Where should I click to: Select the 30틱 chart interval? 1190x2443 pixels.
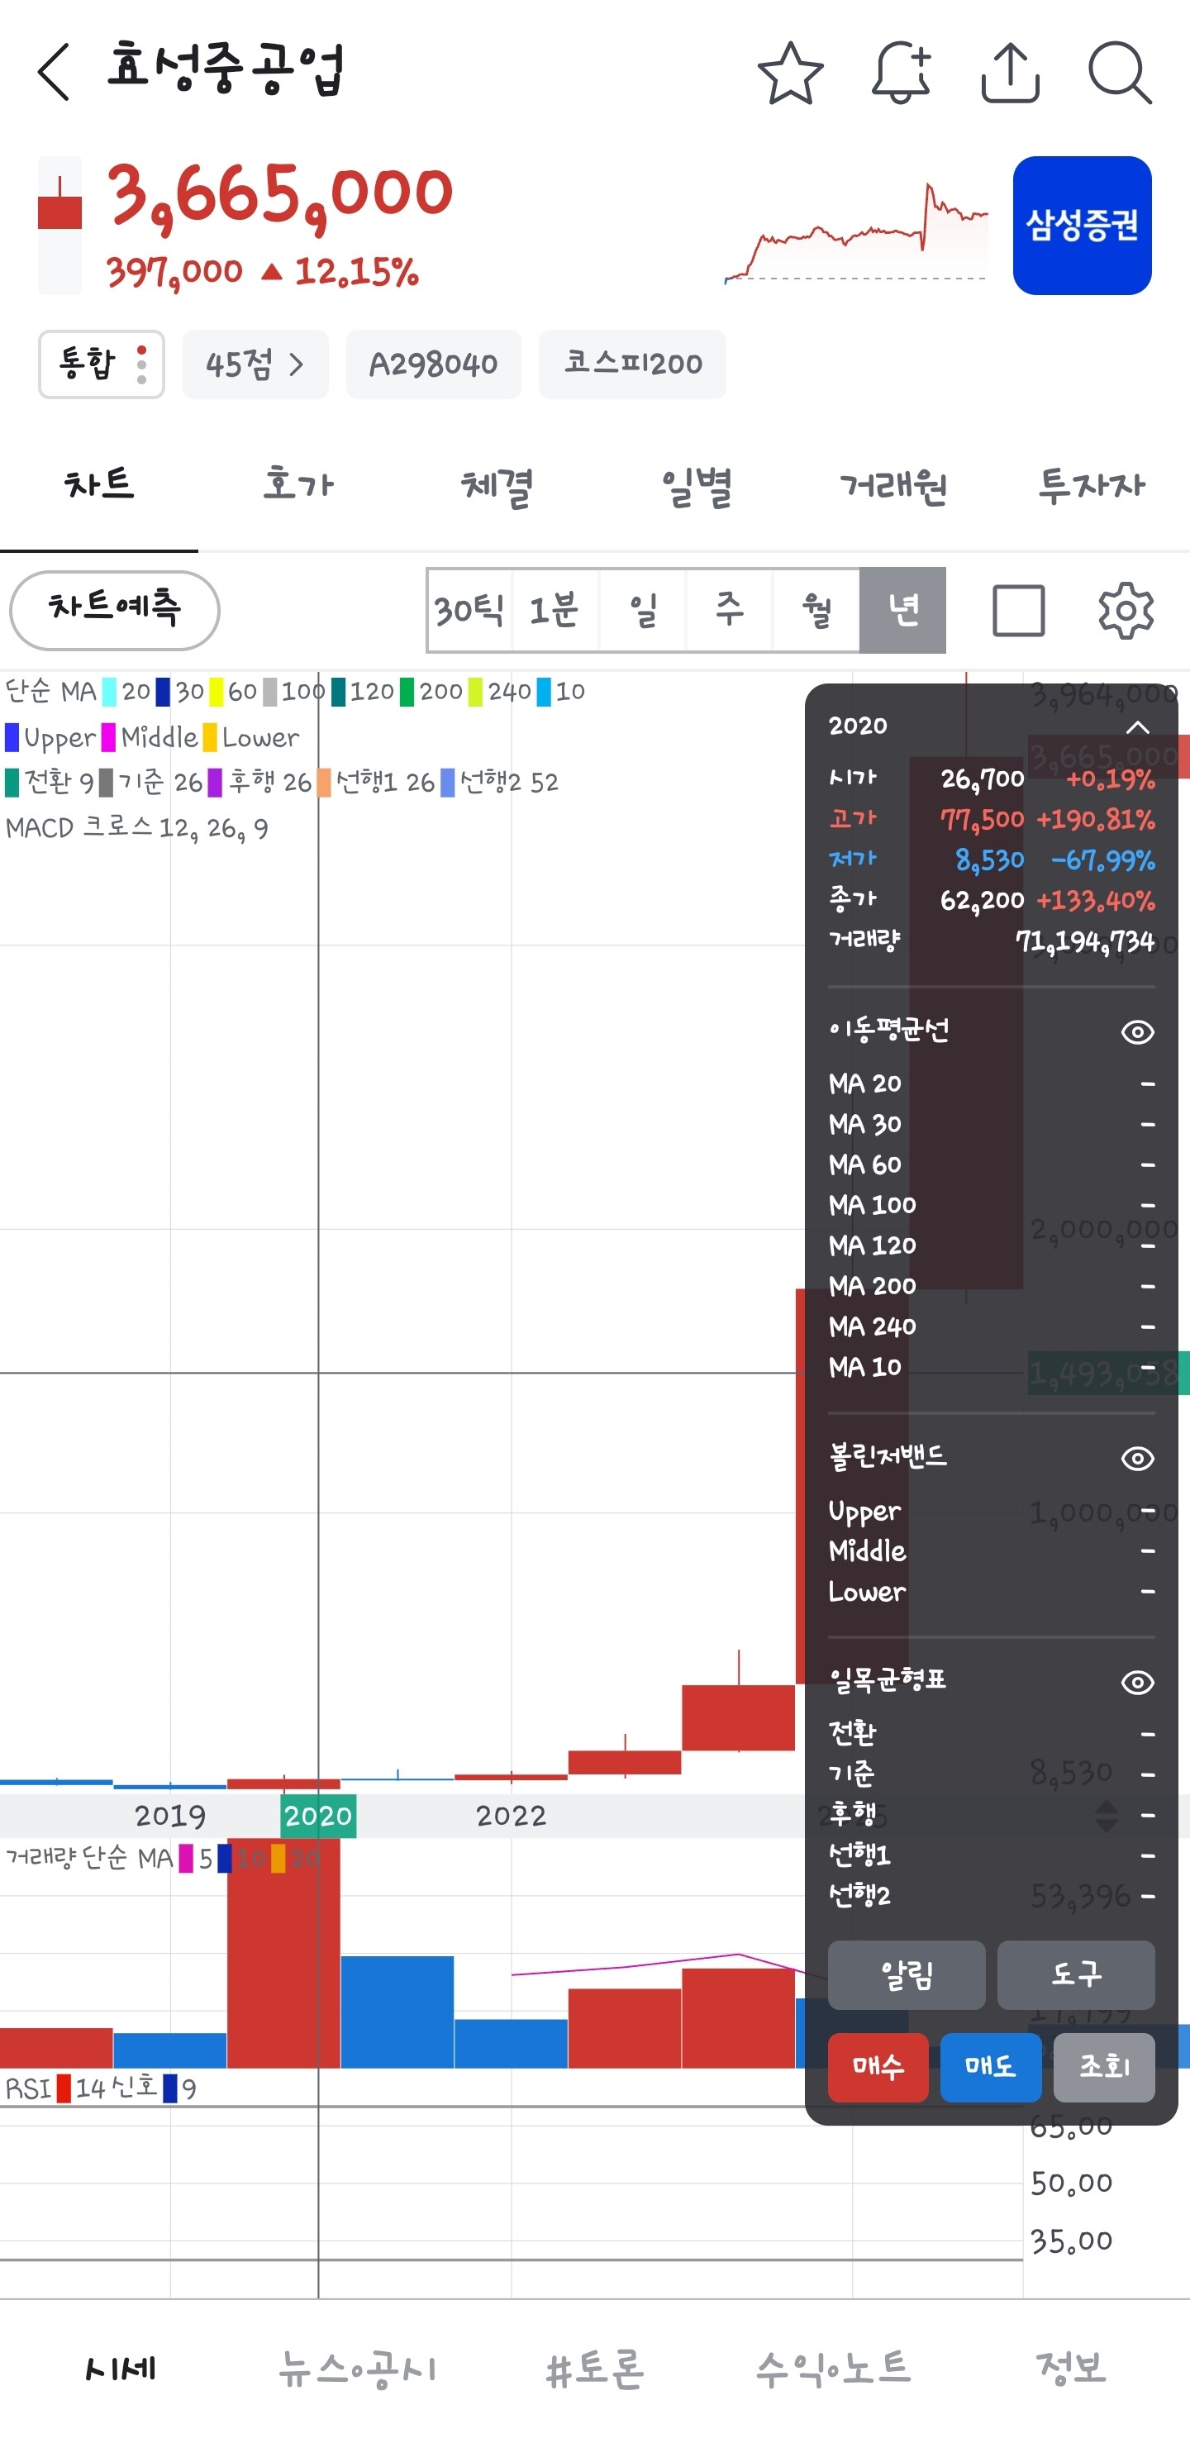coord(470,610)
